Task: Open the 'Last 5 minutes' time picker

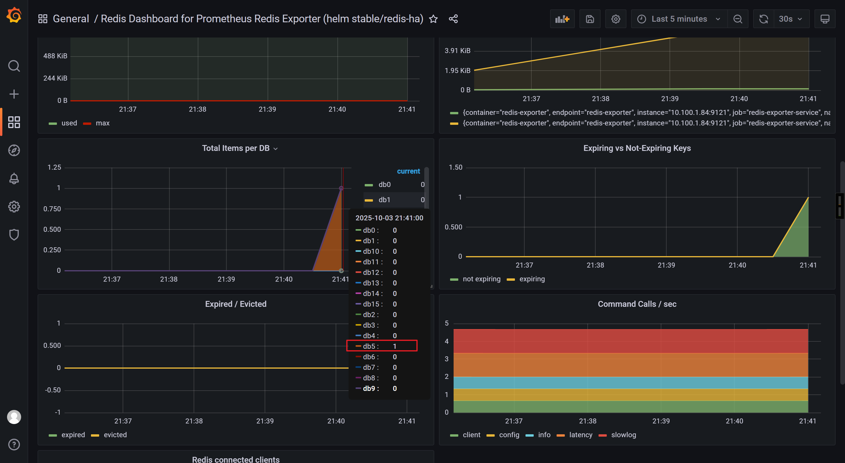Action: pos(679,19)
